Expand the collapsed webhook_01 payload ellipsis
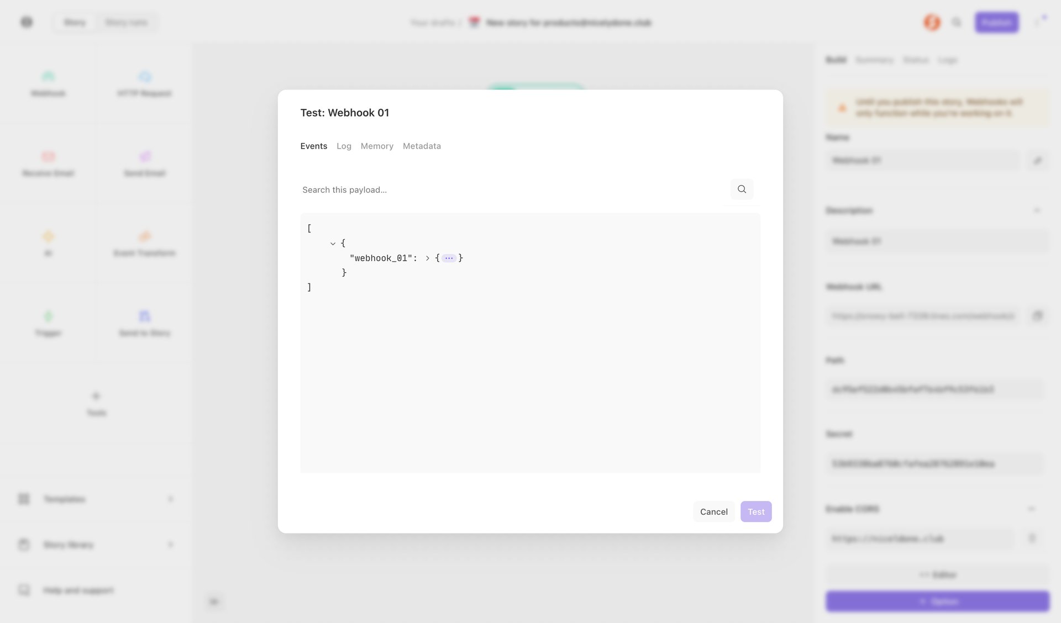Image resolution: width=1061 pixels, height=623 pixels. (x=449, y=257)
